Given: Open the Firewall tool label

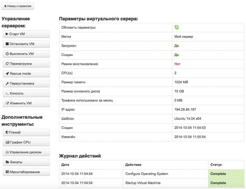Looking at the screenshot, I should 15,132.
